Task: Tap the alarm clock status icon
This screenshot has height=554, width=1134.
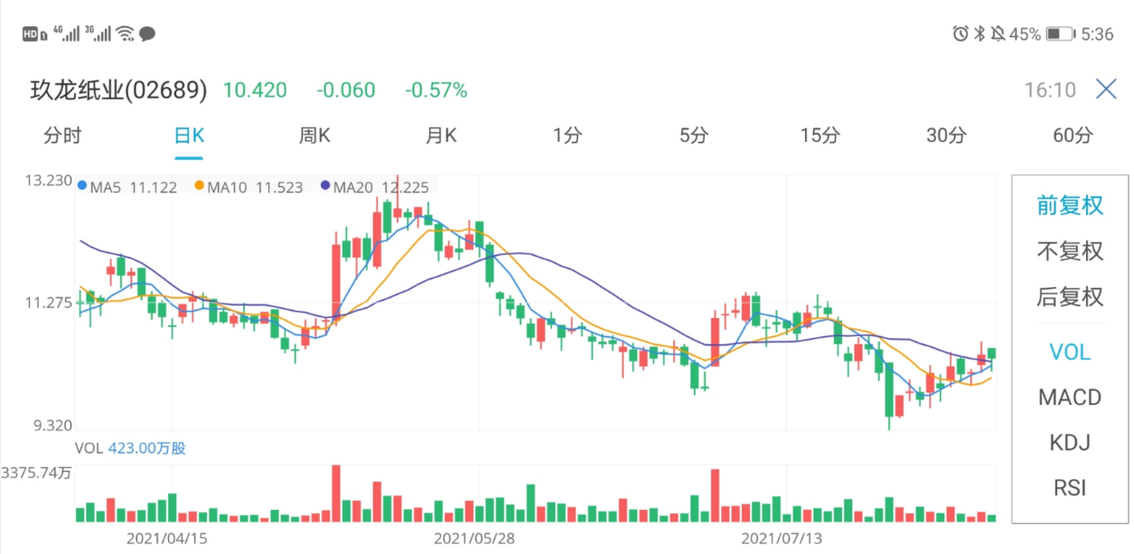Action: 961,34
